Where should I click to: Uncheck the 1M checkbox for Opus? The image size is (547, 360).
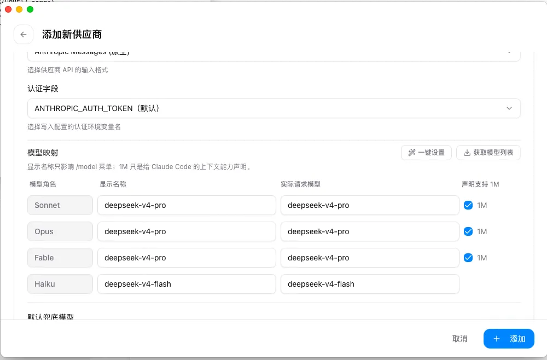[468, 231]
